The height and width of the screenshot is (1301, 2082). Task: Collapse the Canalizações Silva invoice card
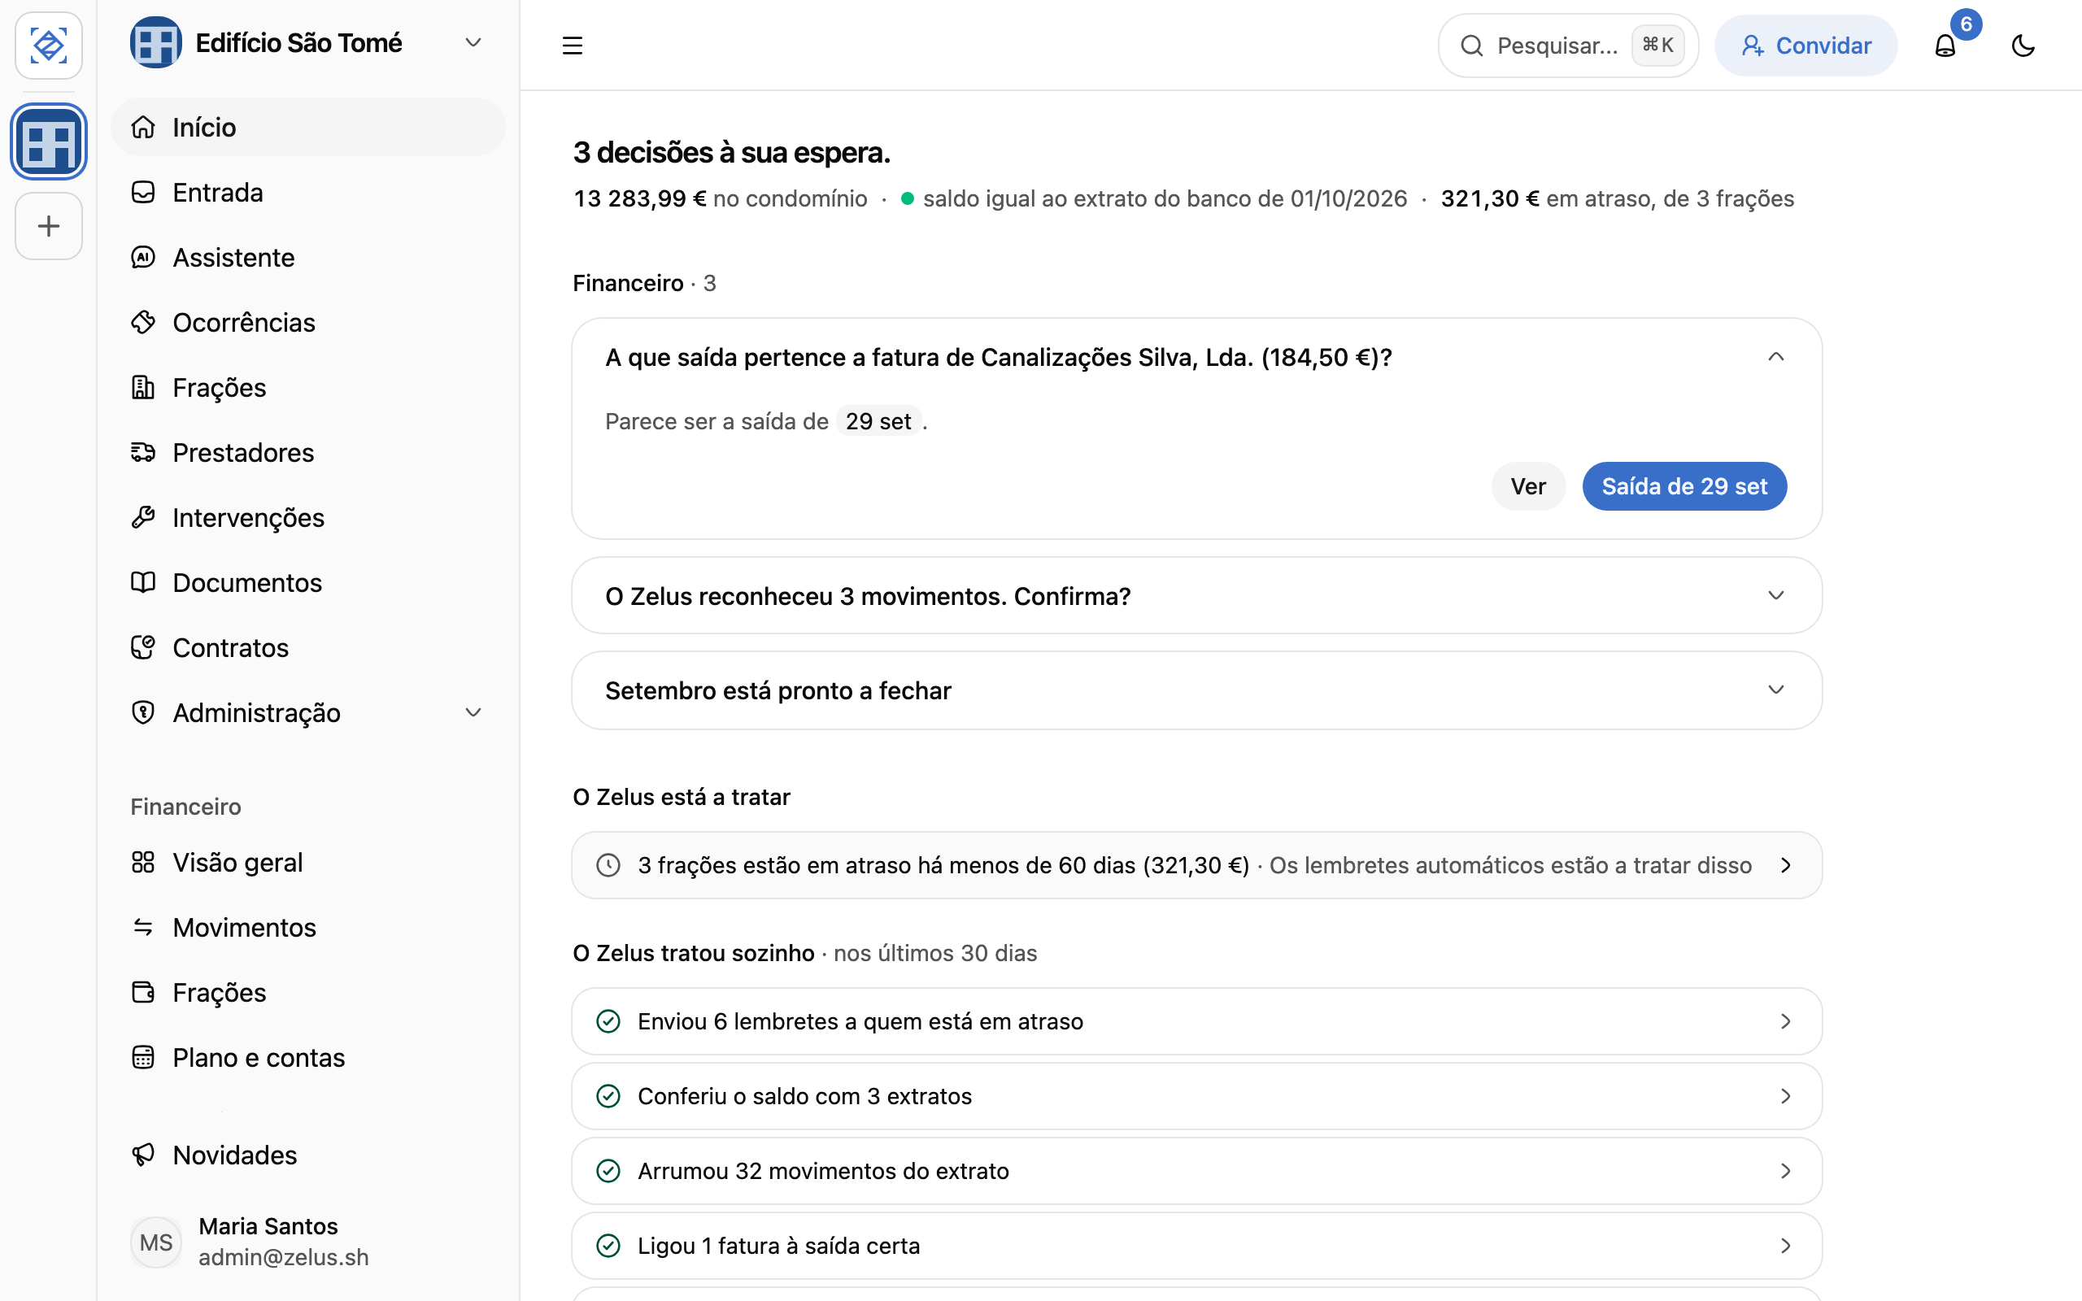click(1775, 356)
